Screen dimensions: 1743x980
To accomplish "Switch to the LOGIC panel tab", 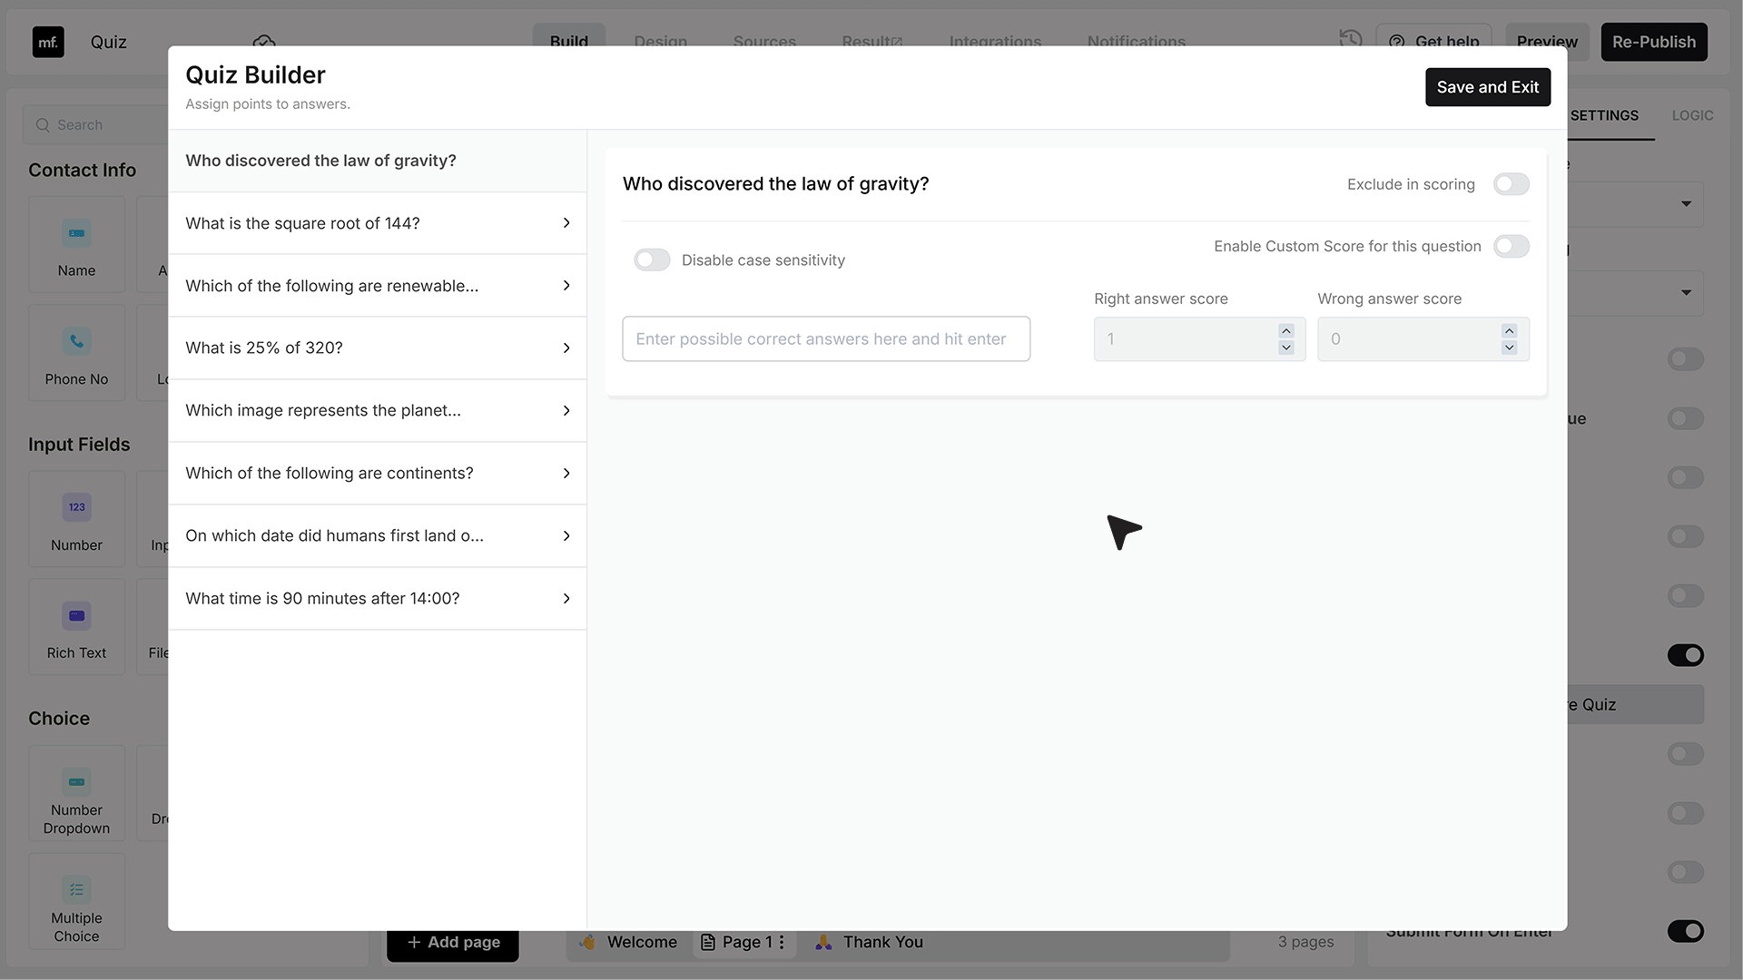I will tap(1692, 116).
